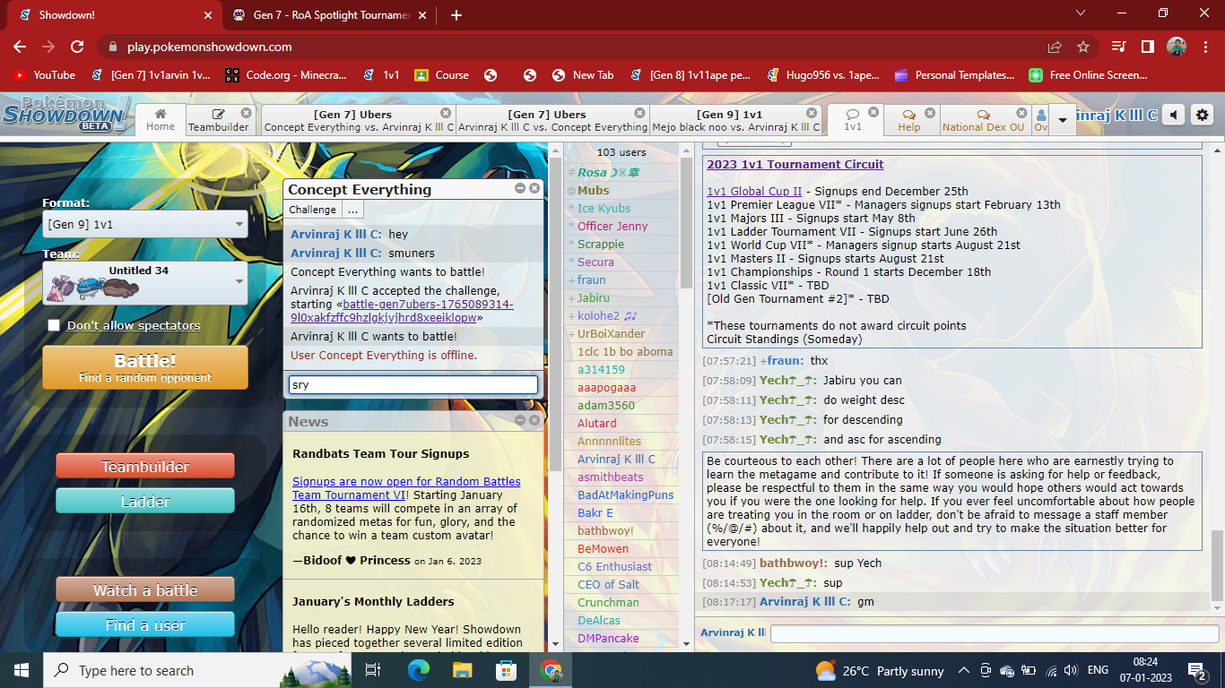Open the 1v1 Global Cup II link
Viewport: 1225px width, 688px height.
754,191
